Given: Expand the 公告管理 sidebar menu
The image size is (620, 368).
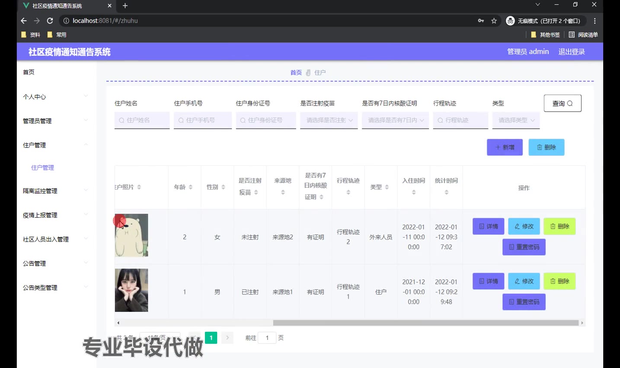Looking at the screenshot, I should tap(55, 263).
